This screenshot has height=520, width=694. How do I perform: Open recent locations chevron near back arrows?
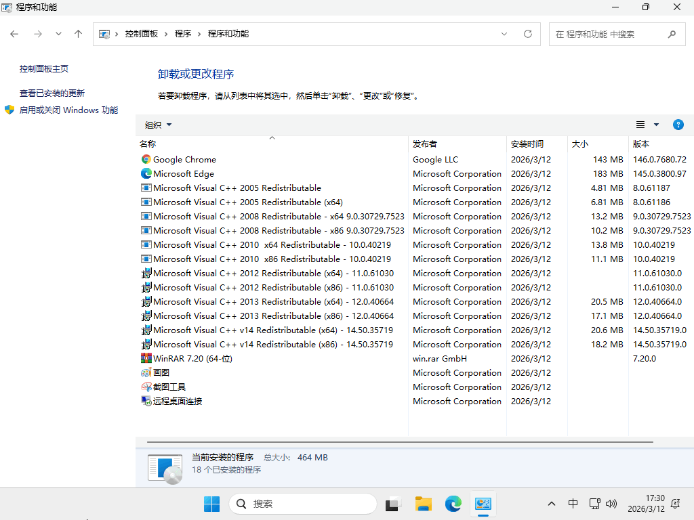tap(58, 34)
